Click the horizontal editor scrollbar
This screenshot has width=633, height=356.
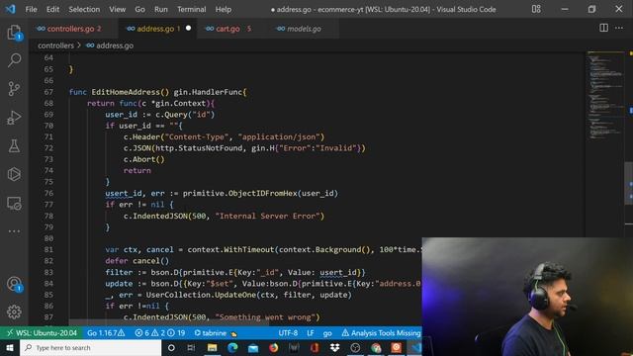pos(169,323)
